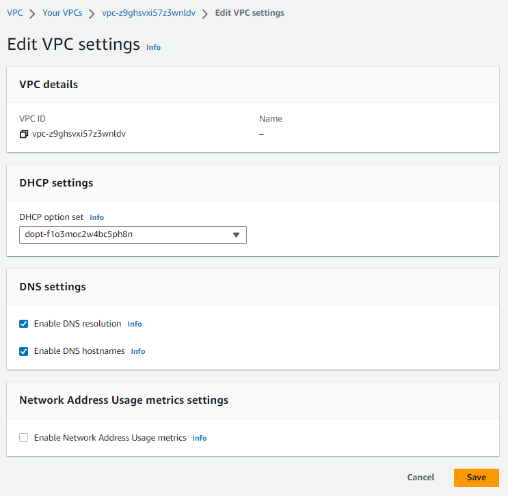Select the VPC ID value vpc-z9ghsvxi57z3wnldv text
Screen dimensions: 508x496
(x=79, y=134)
